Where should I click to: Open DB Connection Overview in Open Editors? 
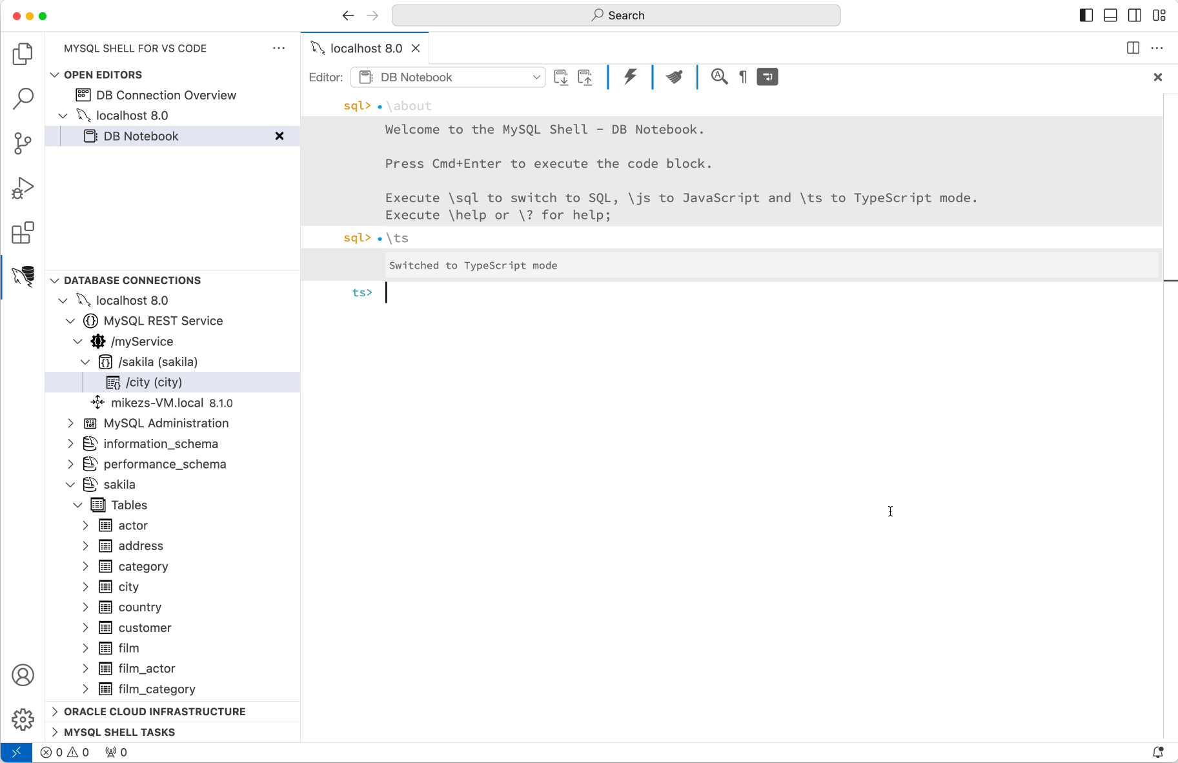coord(165,95)
